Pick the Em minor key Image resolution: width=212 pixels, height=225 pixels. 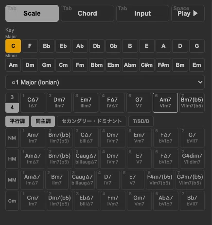click(197, 65)
